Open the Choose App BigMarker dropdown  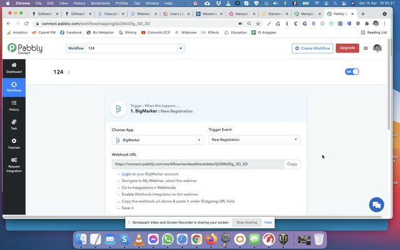point(157,140)
